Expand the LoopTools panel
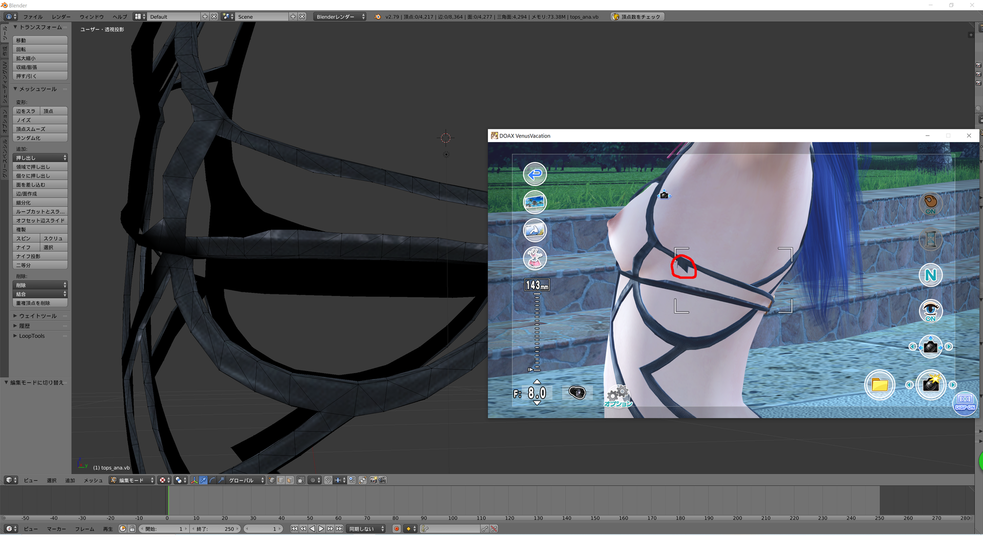983x552 pixels. click(32, 336)
